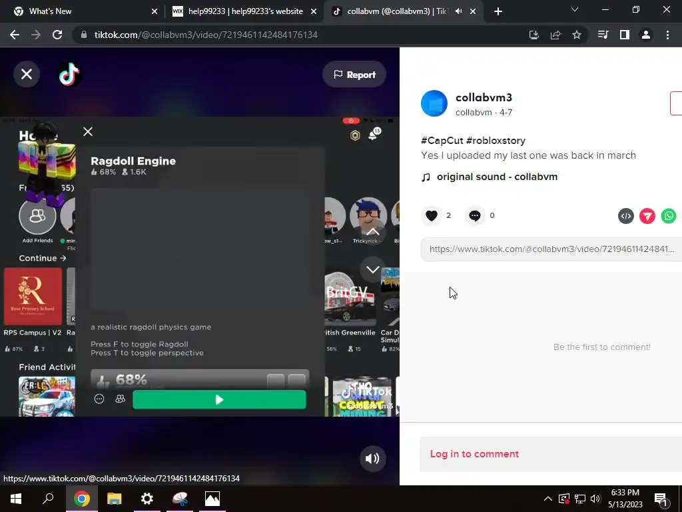
Task: Click the video's green play button
Action: coord(219,400)
